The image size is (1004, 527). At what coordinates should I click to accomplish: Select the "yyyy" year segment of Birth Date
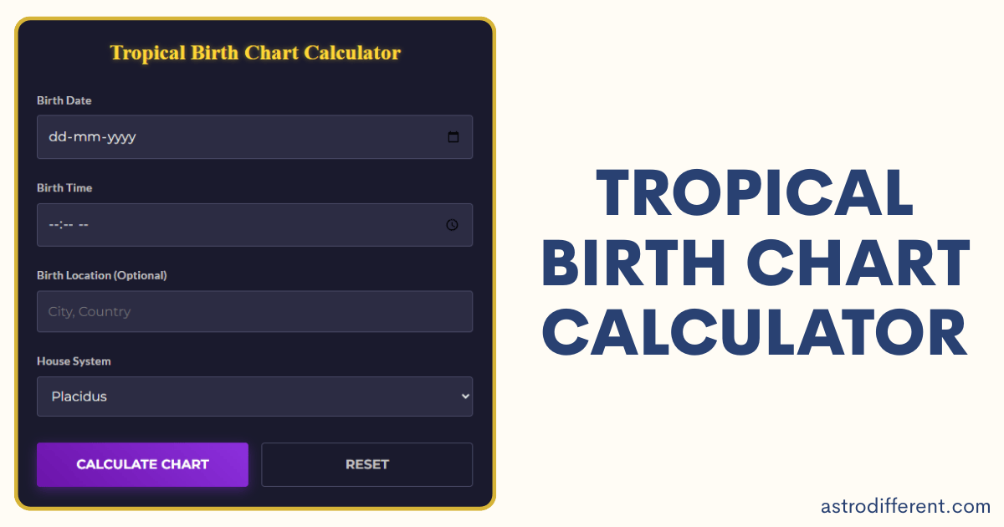coord(120,137)
